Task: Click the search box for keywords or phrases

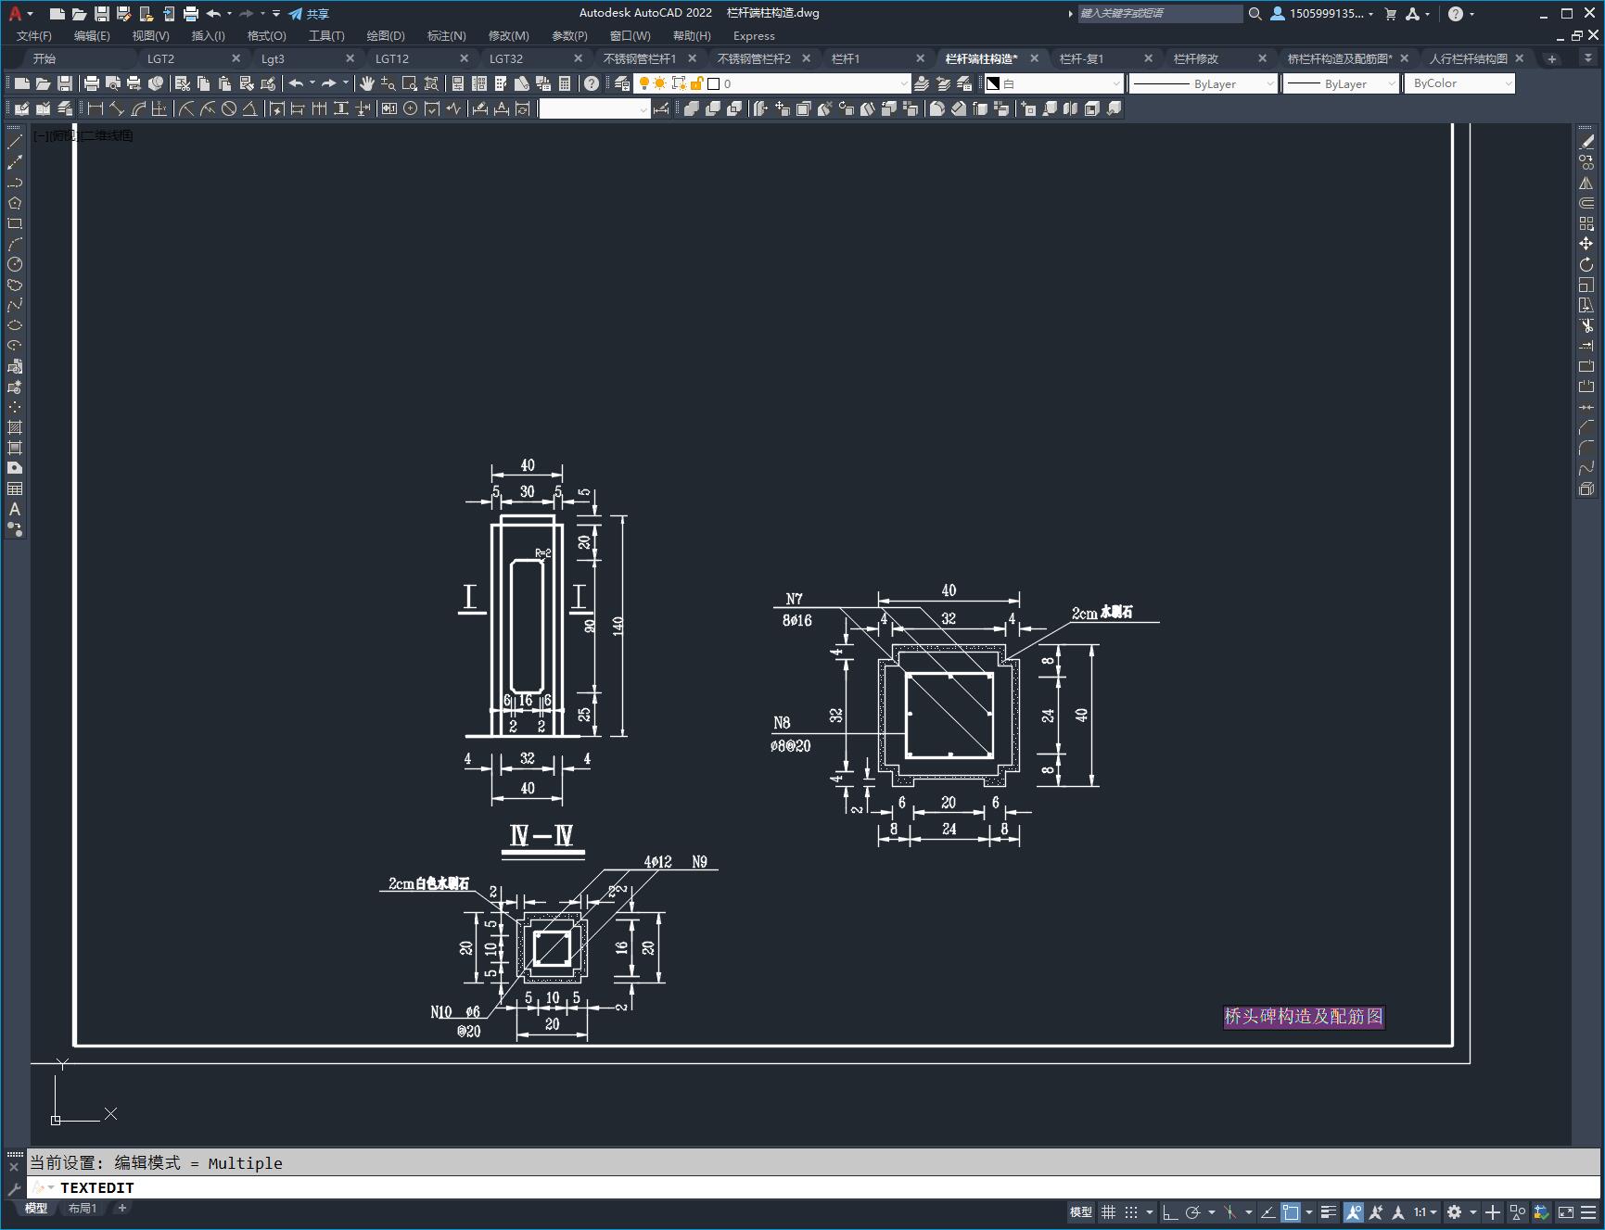Action: [1160, 14]
